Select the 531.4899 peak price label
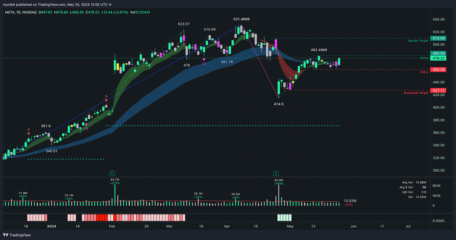Screen dimensions: 456x240 (241, 19)
